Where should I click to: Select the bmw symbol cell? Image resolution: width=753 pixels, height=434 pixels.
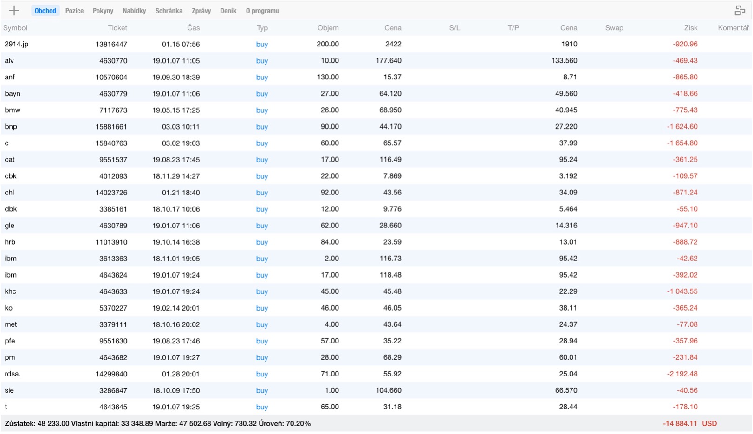13,110
